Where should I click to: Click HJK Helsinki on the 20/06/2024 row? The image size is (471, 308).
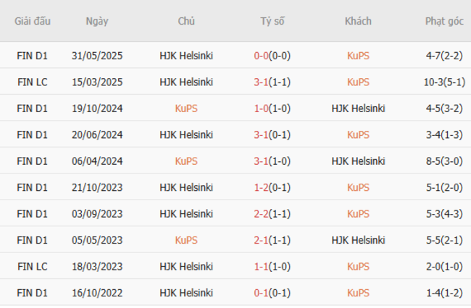coord(186,134)
